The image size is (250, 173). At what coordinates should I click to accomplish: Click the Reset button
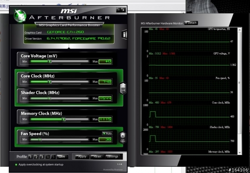point(97,157)
